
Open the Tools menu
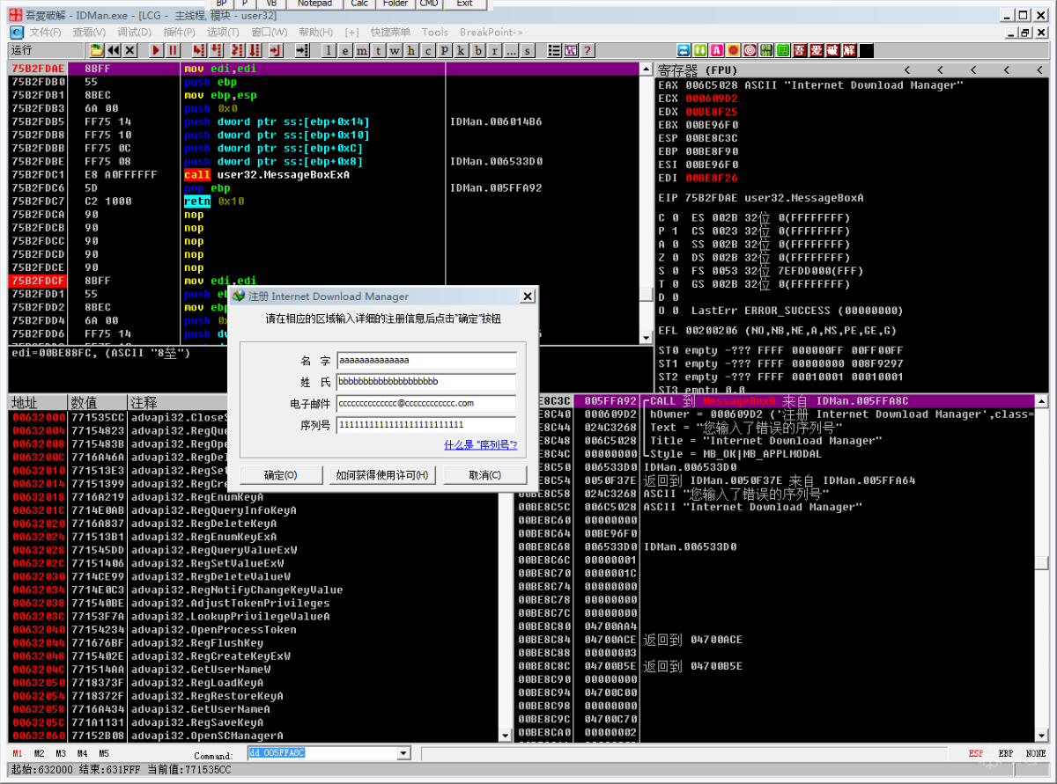(x=434, y=32)
